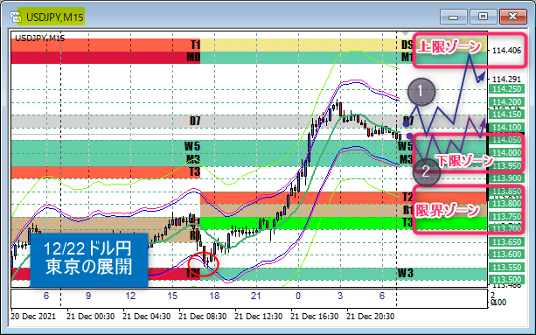Minimize the USDJPY,M15 chart window
Viewport: 536px width, 335px height.
tap(453, 17)
